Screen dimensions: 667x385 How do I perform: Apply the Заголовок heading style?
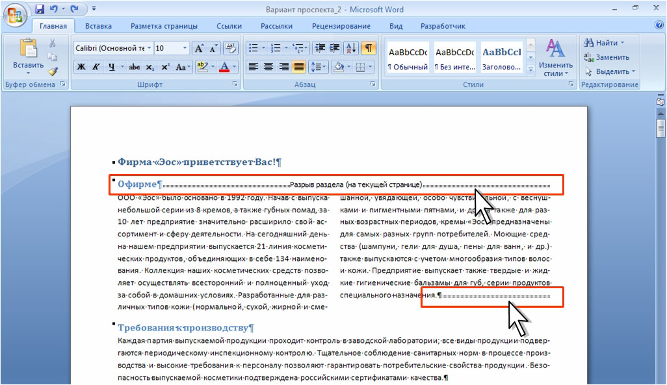pyautogui.click(x=502, y=57)
